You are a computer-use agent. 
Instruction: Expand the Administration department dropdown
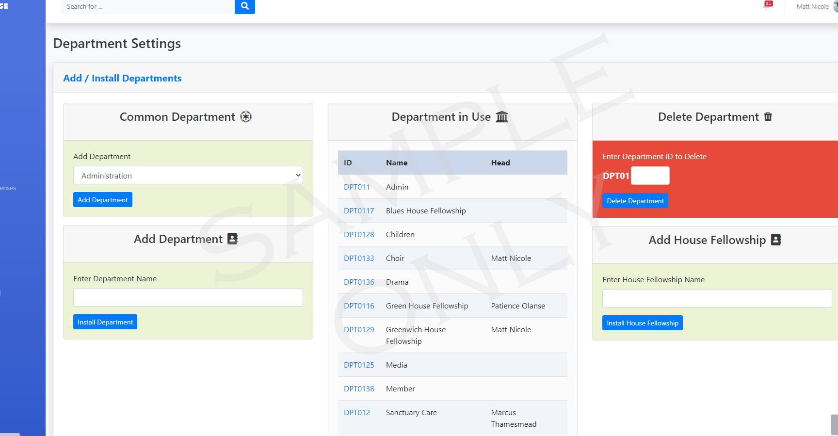pos(188,176)
